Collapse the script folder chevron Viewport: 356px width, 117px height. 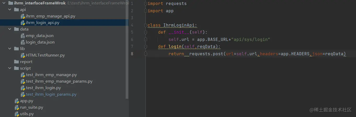10,68
